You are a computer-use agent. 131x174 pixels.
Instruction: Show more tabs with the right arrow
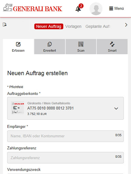click(x=126, y=25)
